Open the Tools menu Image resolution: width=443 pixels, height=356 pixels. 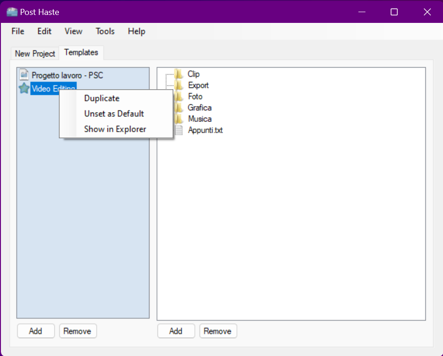point(105,31)
